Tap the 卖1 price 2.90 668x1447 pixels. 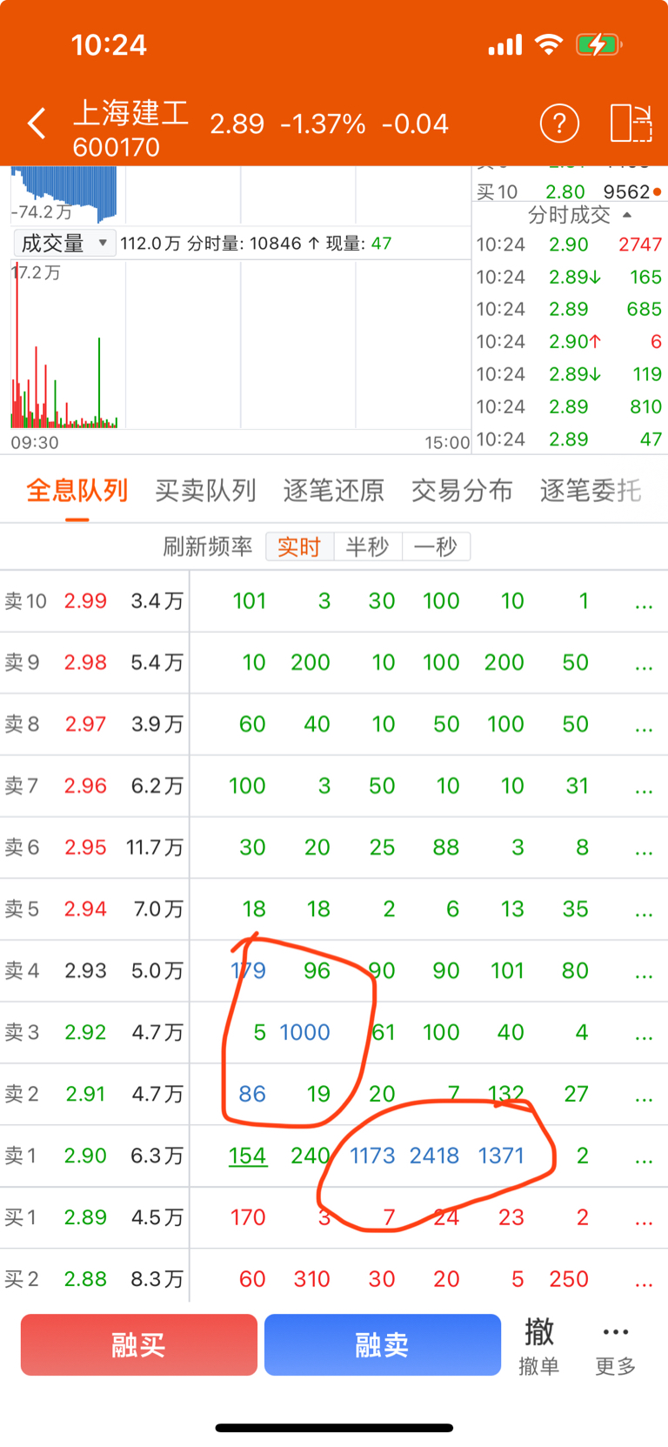[x=85, y=1156]
